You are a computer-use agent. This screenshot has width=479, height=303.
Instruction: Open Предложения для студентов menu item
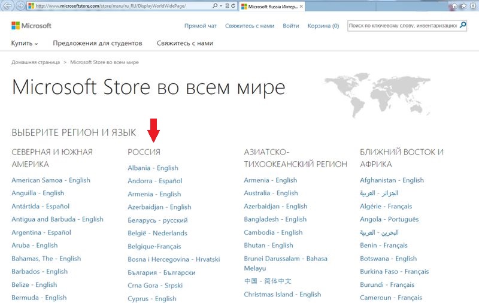pos(98,43)
